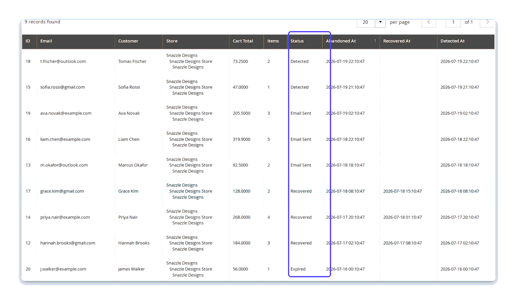The height and width of the screenshot is (304, 517).
Task: Click the page number input field
Action: click(x=453, y=22)
